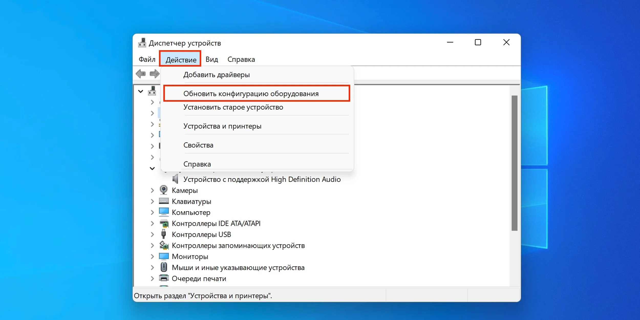Image resolution: width=640 pixels, height=320 pixels.
Task: Collapse the root computer node
Action: 141,91
